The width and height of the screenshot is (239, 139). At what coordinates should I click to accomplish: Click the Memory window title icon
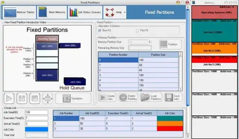[193, 3]
